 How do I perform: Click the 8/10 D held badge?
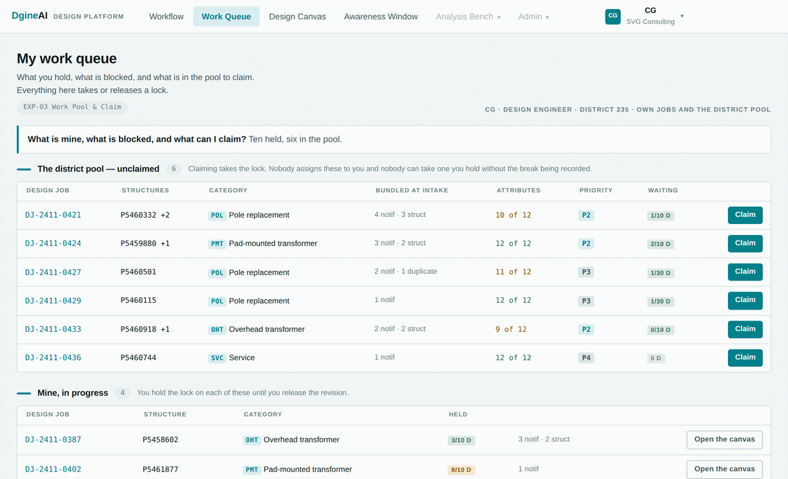click(461, 470)
